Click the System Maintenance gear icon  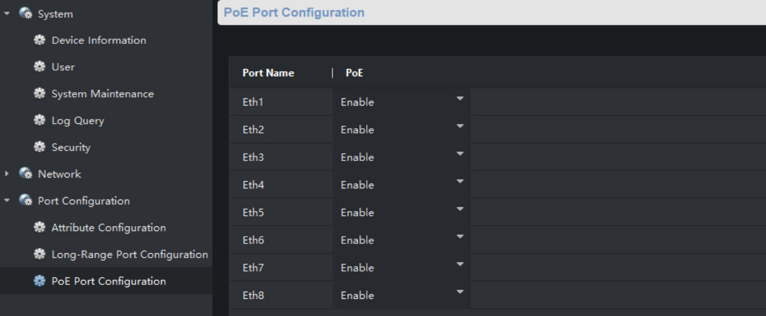[40, 94]
